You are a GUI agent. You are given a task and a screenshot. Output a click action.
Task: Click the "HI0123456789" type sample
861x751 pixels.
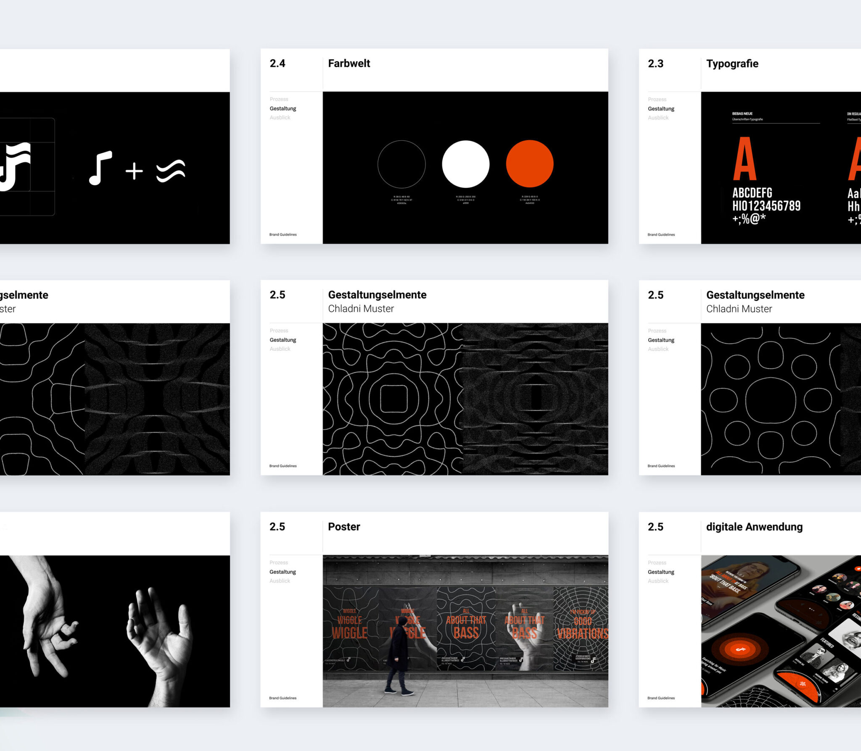click(766, 206)
